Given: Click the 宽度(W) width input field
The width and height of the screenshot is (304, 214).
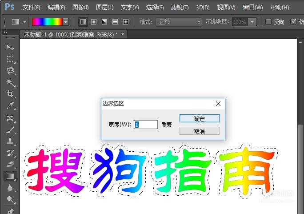Looking at the screenshot, I should 145,125.
